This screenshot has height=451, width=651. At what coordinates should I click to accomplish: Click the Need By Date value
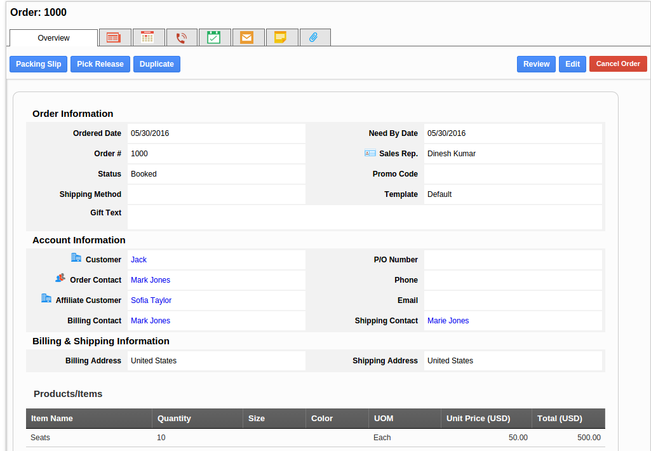(x=446, y=133)
